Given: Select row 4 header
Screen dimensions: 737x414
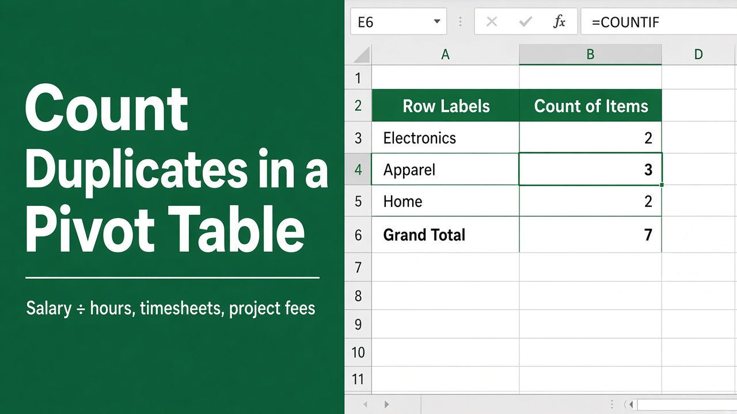Looking at the screenshot, I should tap(358, 170).
